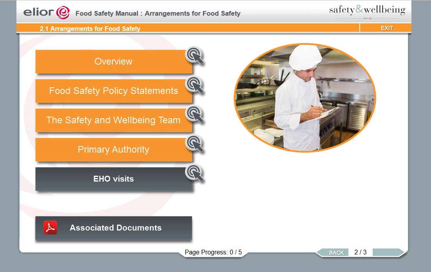This screenshot has width=431, height=272.
Task: Click the cursor icon beside Food Safety Policy Statements
Action: tap(195, 85)
